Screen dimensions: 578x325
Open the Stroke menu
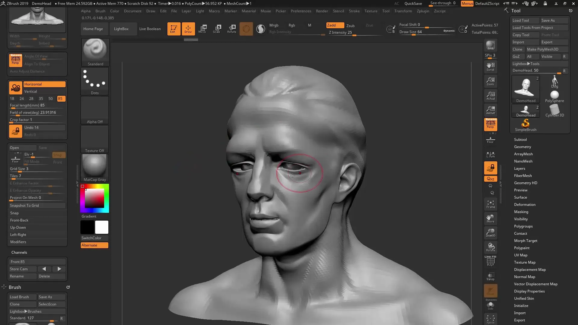354,11
